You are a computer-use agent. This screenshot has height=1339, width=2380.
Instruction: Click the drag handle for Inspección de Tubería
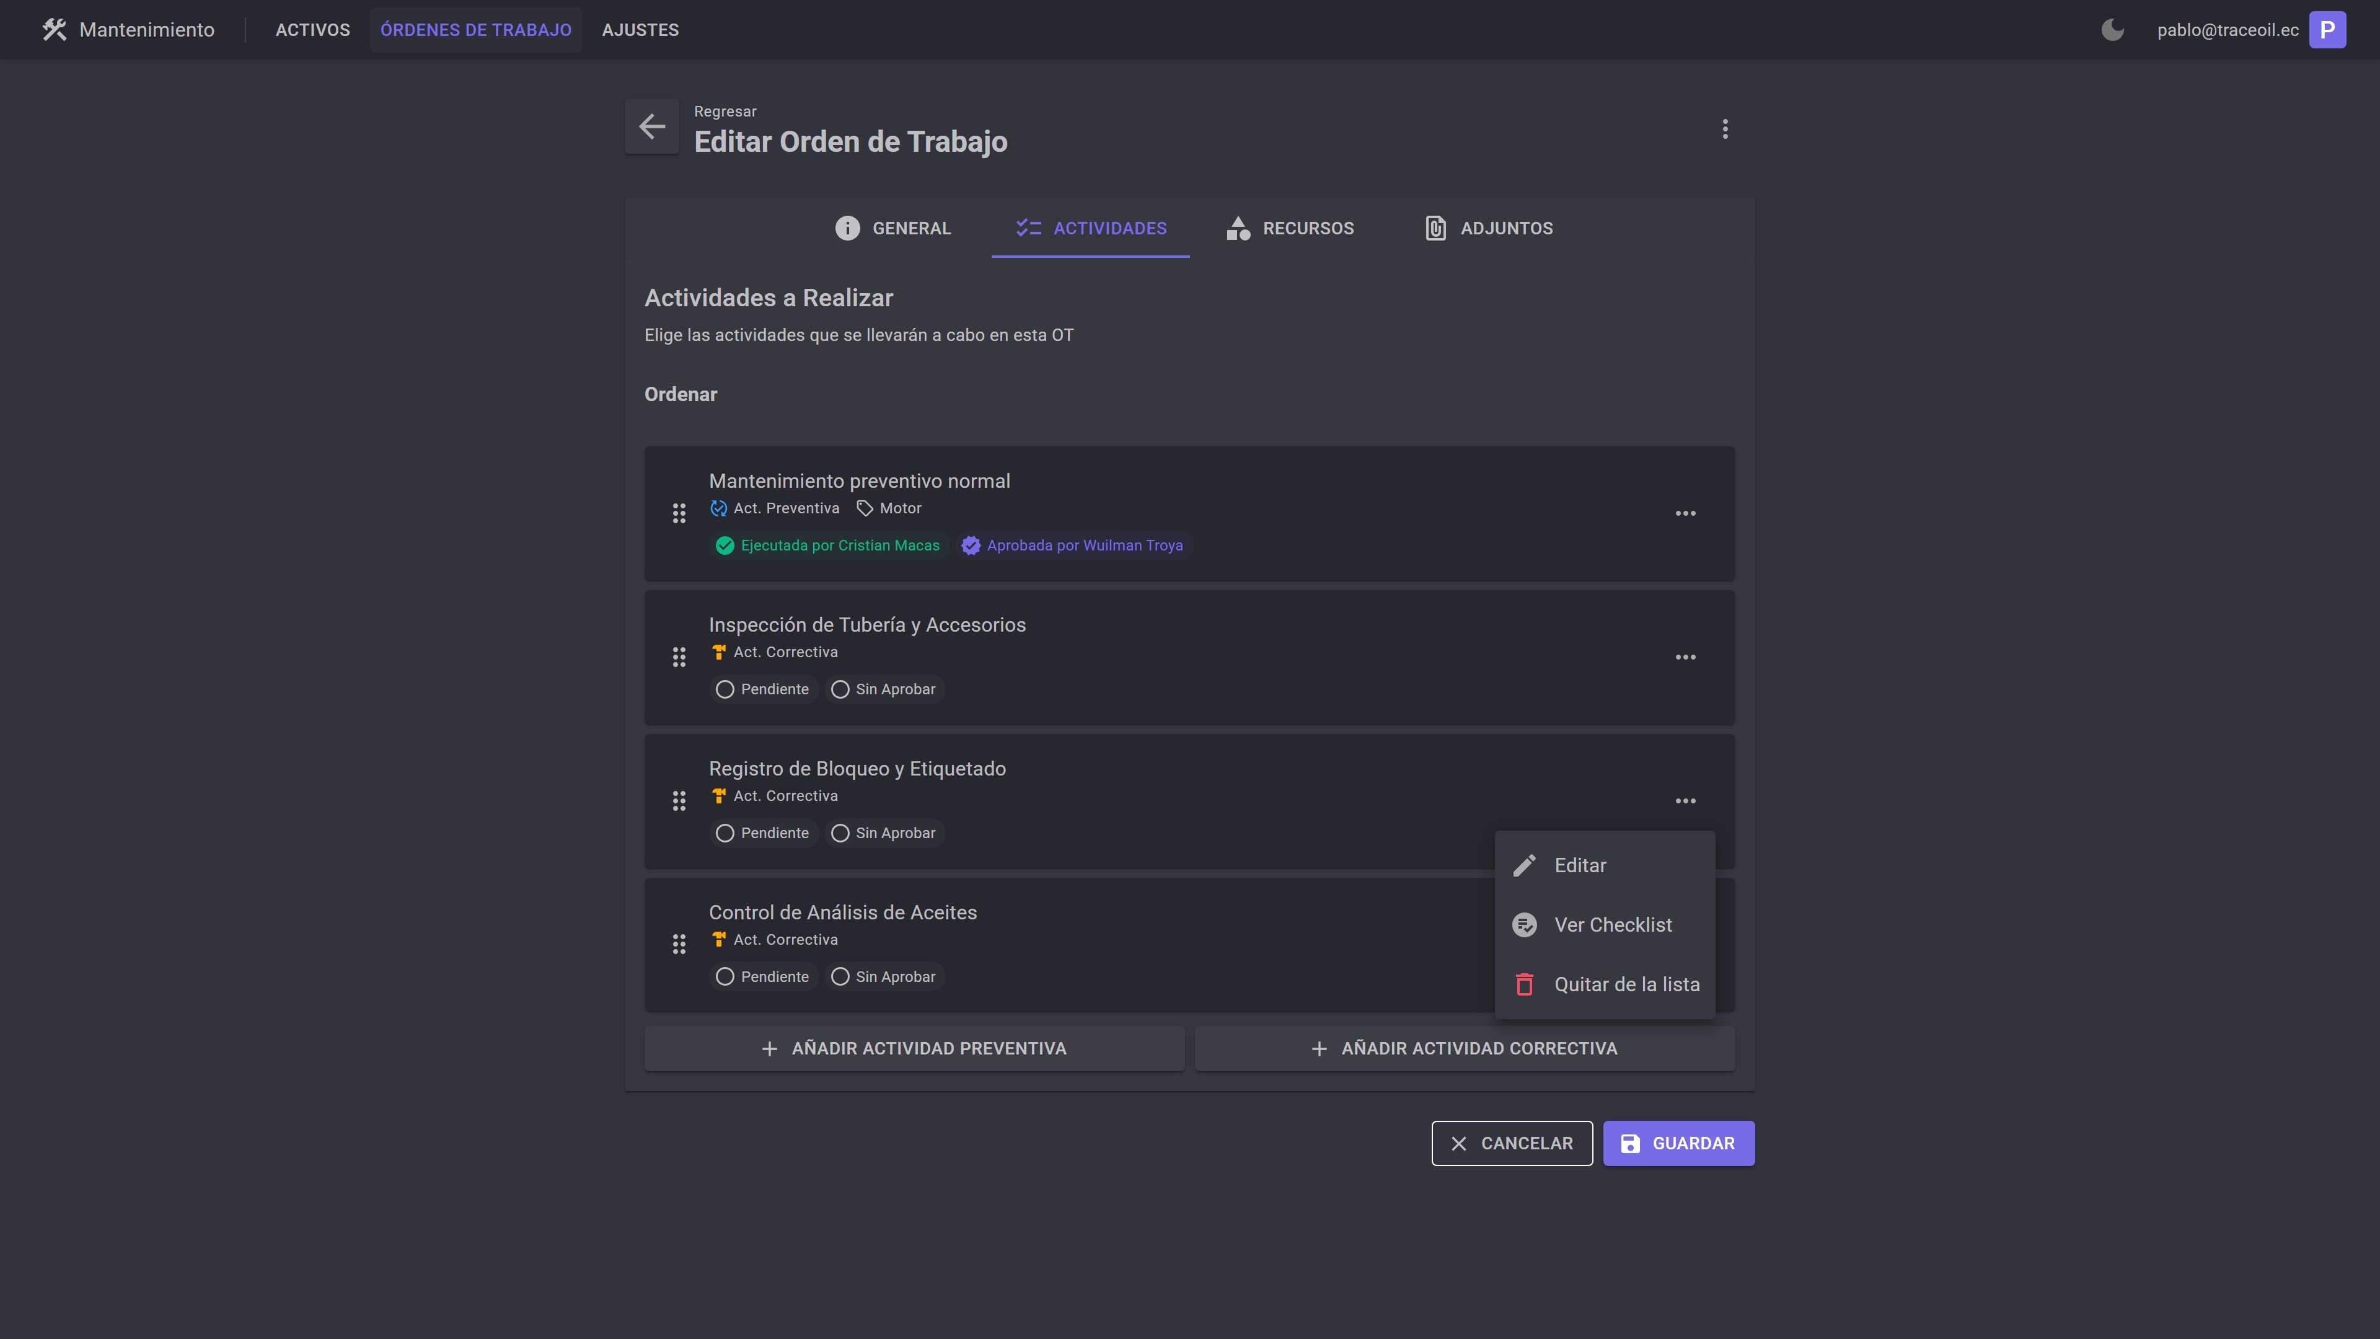click(x=679, y=657)
